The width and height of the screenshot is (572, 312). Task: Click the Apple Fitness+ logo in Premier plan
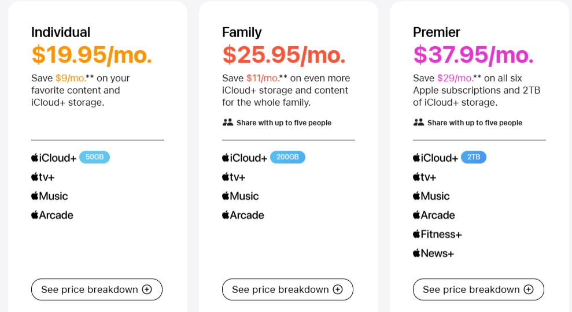[437, 234]
